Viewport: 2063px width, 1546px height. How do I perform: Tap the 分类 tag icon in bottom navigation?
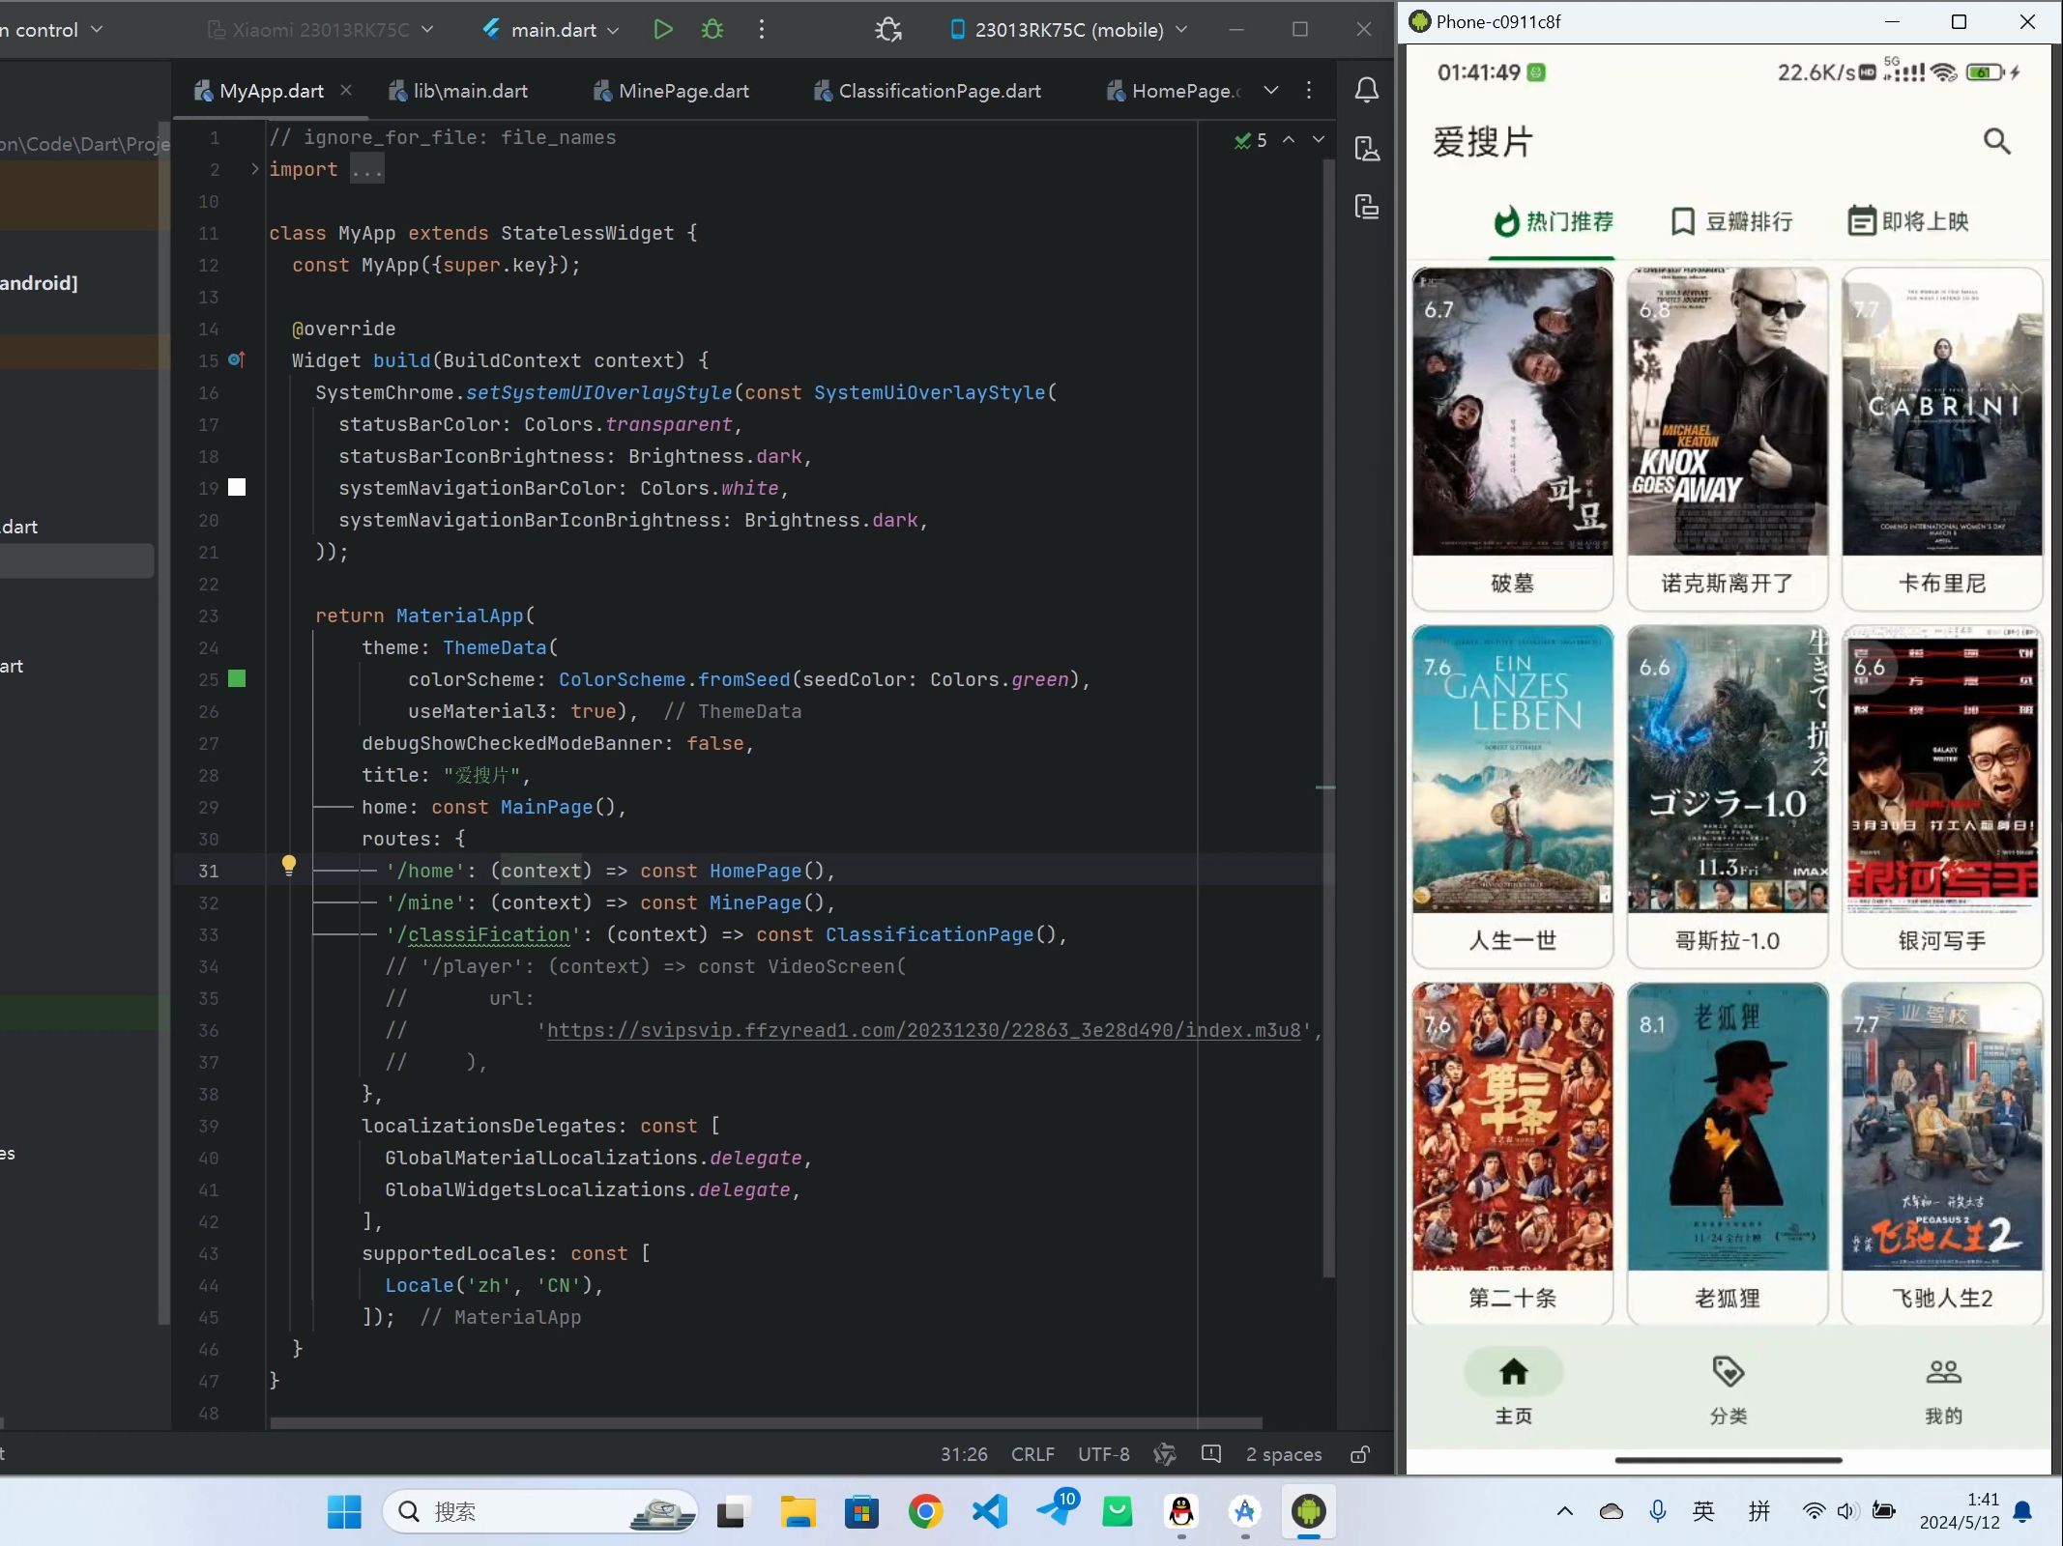click(x=1729, y=1373)
